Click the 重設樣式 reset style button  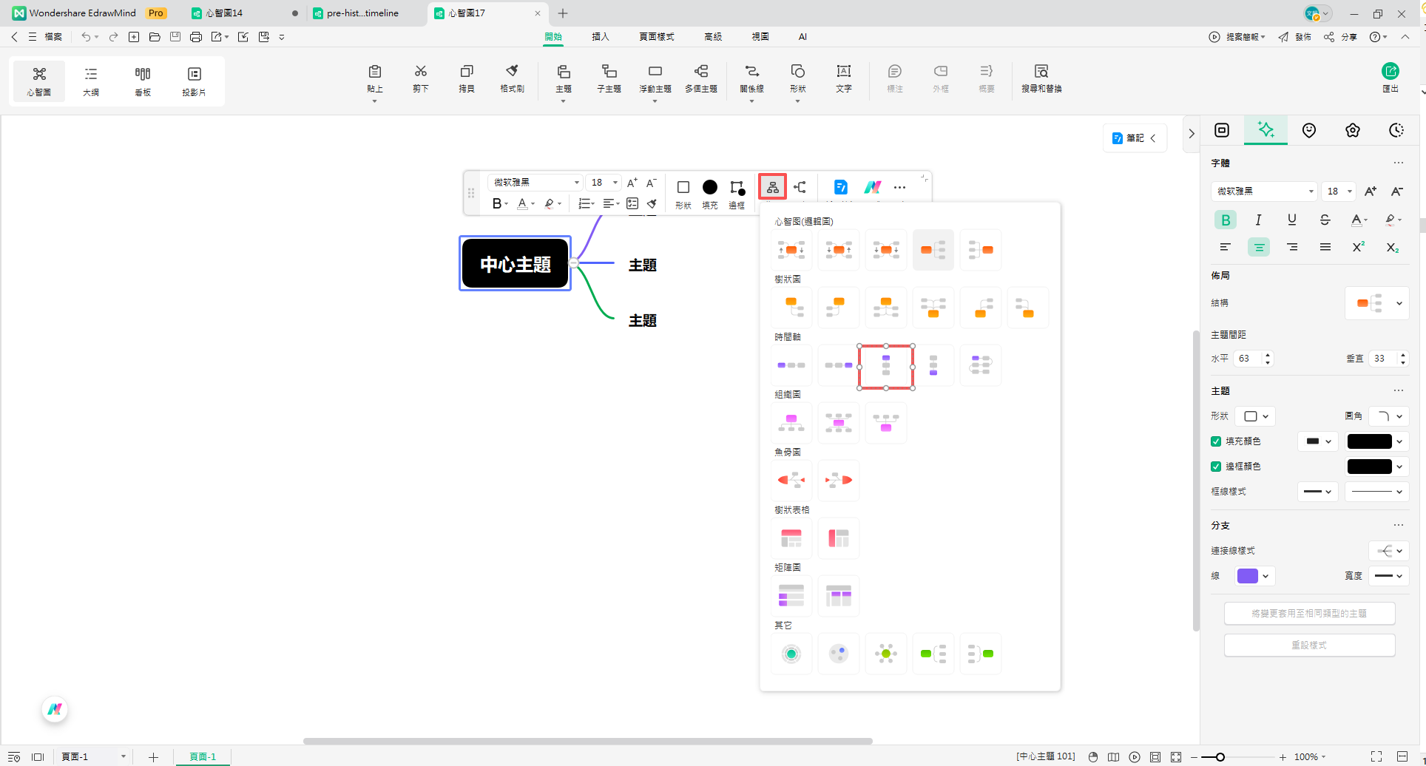point(1309,645)
